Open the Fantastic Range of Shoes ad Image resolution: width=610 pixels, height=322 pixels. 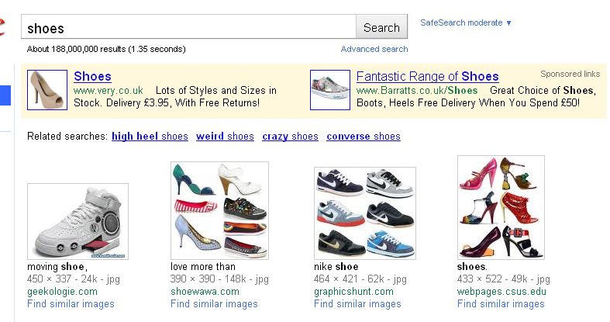pyautogui.click(x=428, y=76)
